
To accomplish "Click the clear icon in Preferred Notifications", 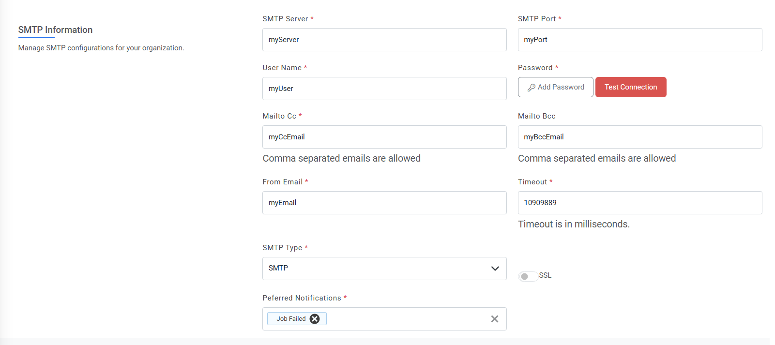I will [x=494, y=318].
